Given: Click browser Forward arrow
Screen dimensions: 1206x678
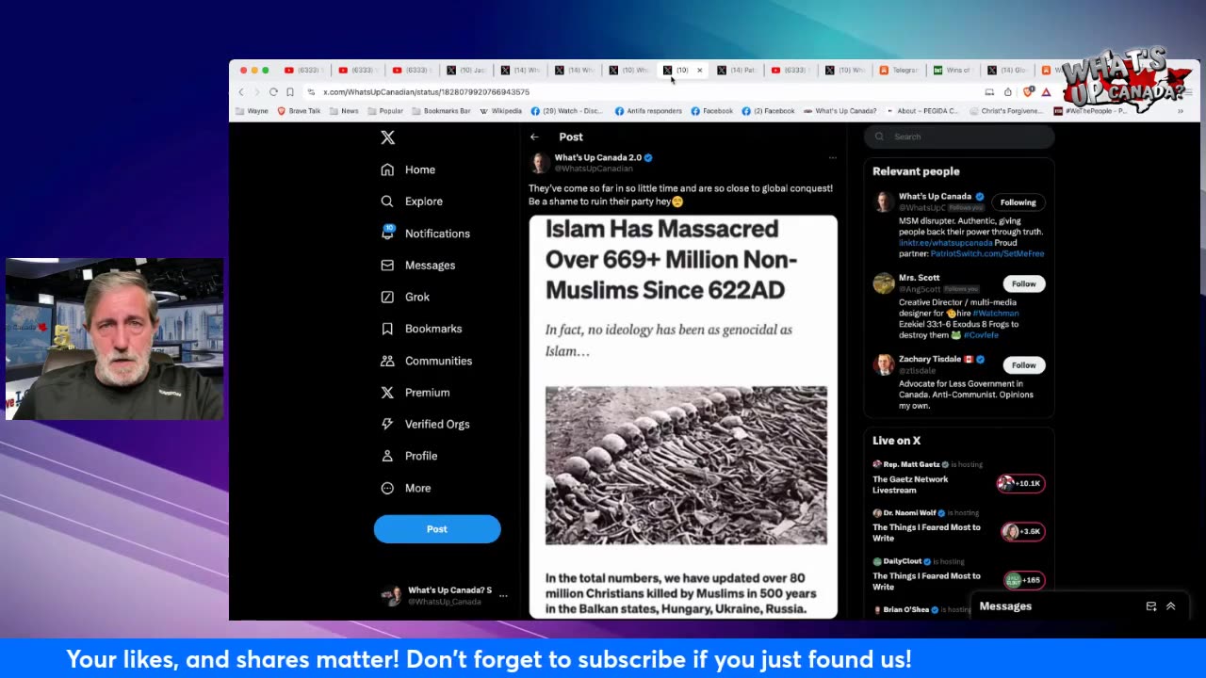Looking at the screenshot, I should click(x=256, y=92).
